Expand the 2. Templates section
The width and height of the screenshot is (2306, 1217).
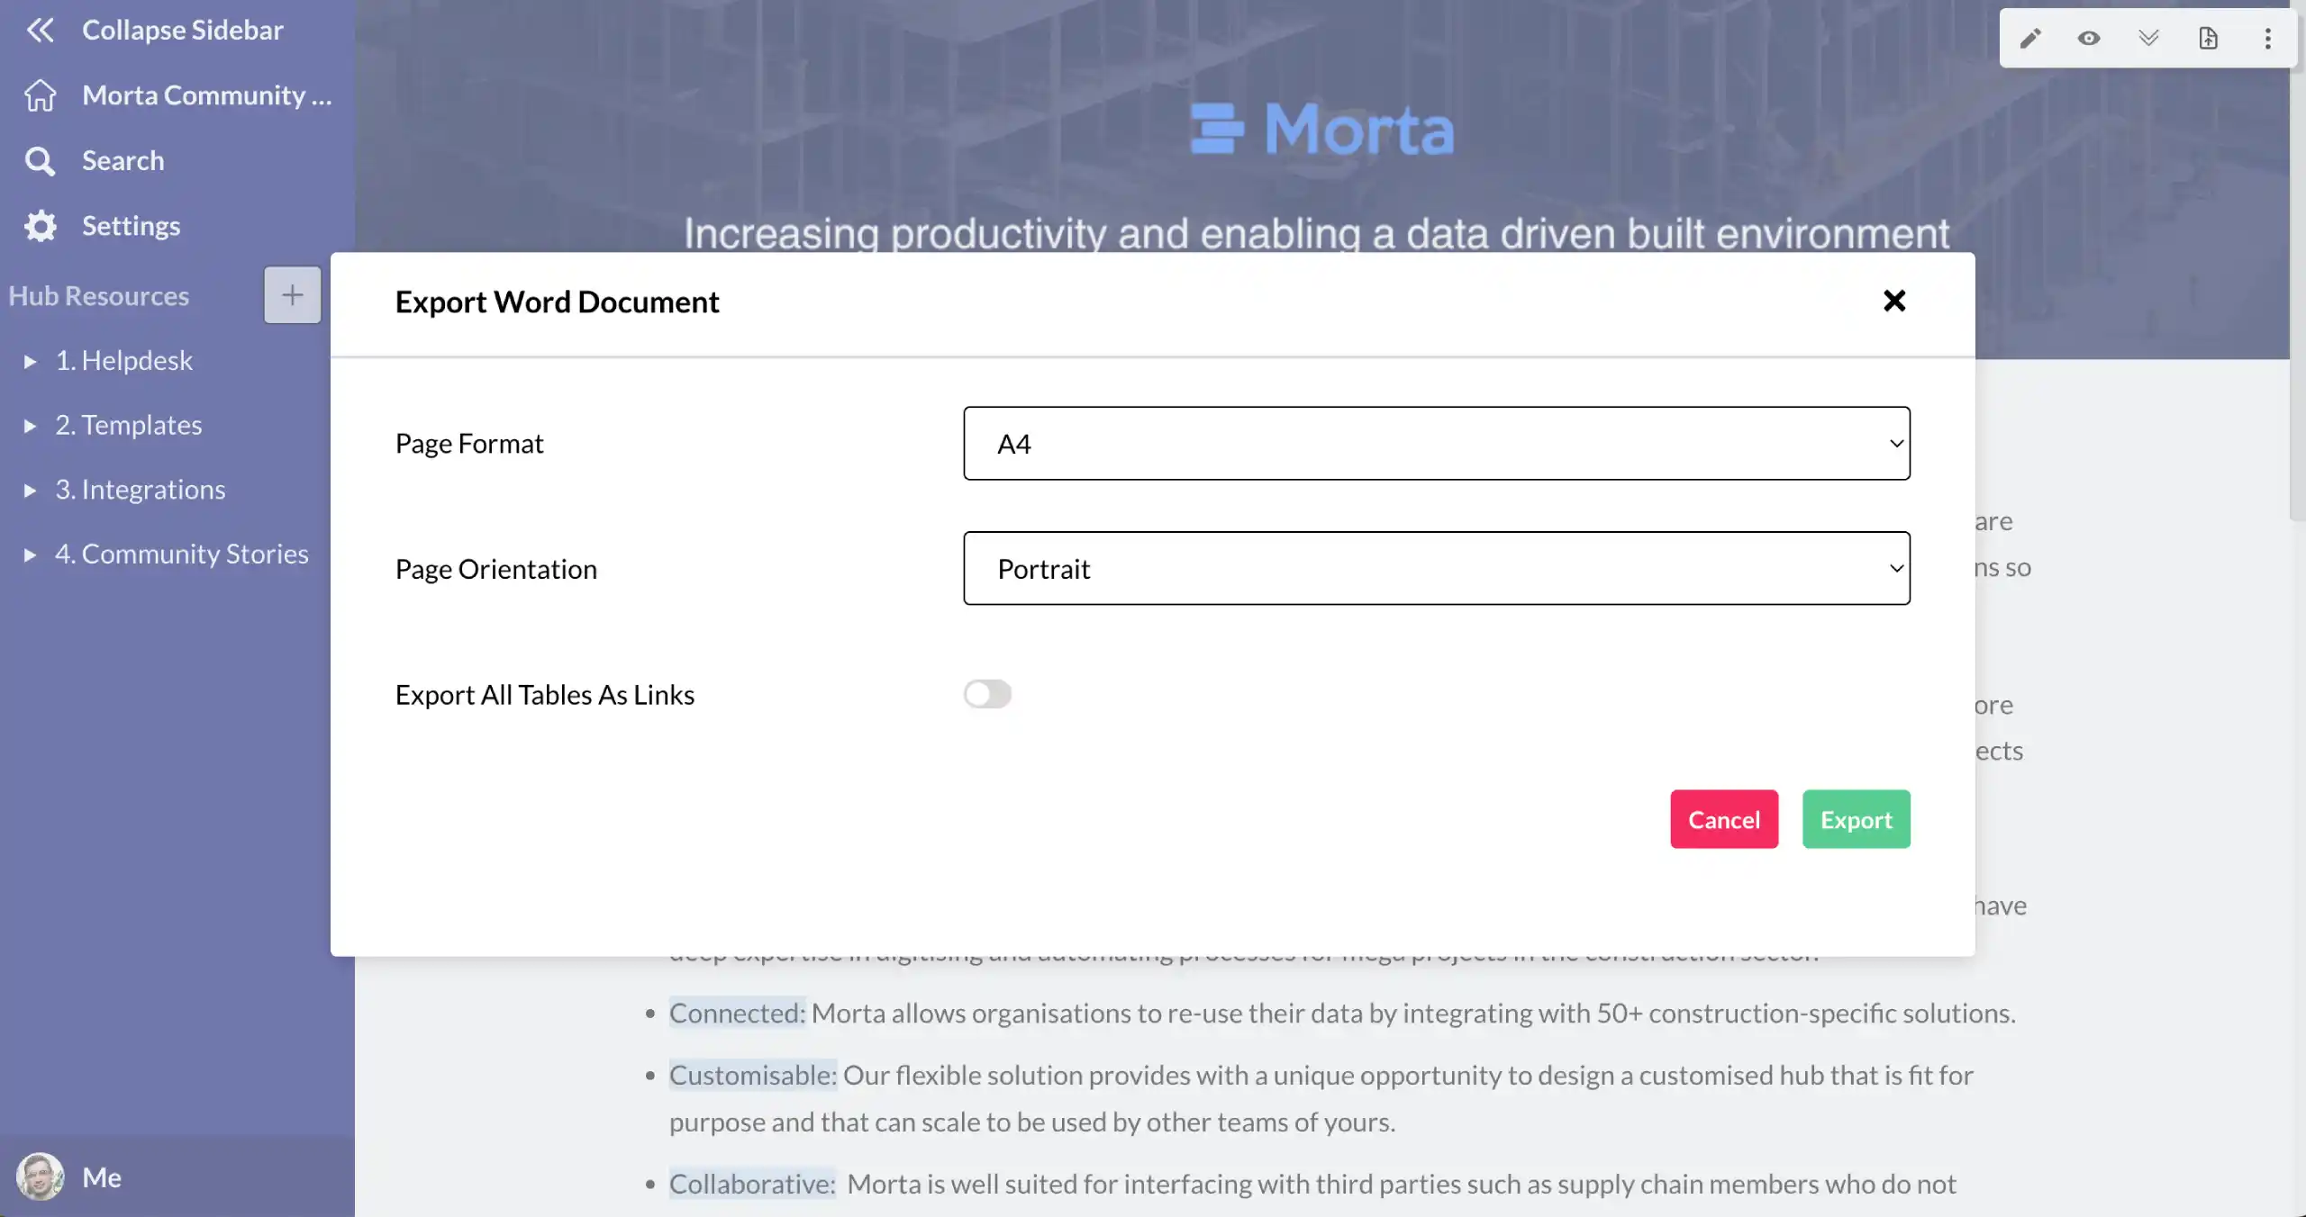tap(30, 426)
